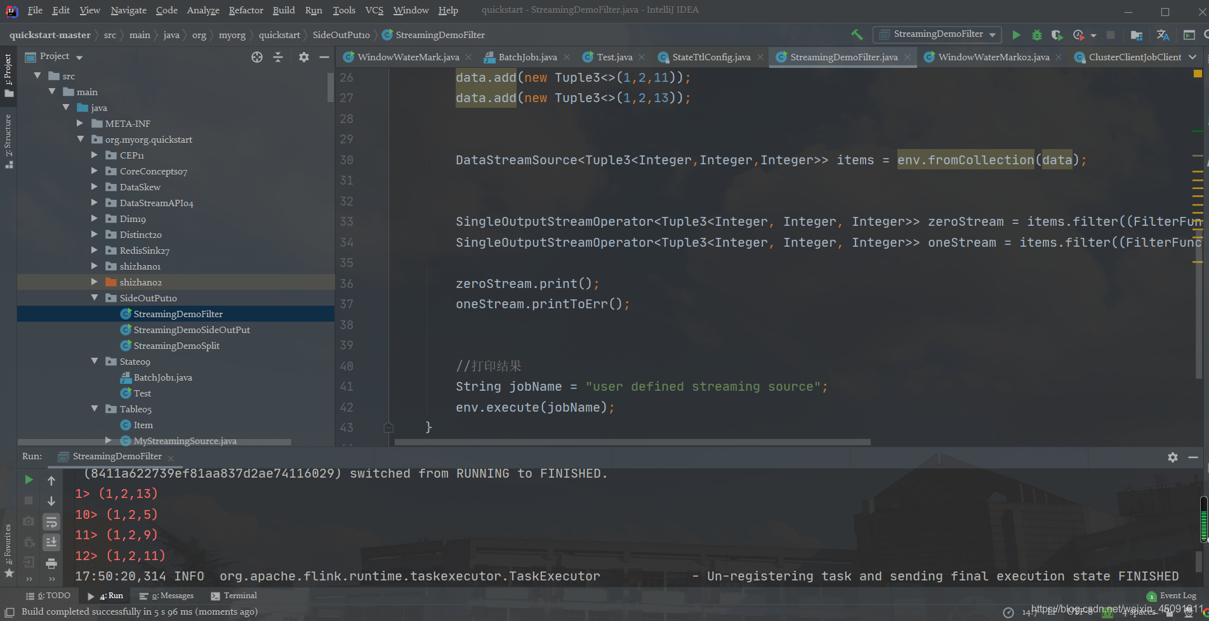
Task: Open the Terminal tool window
Action: coord(234,596)
